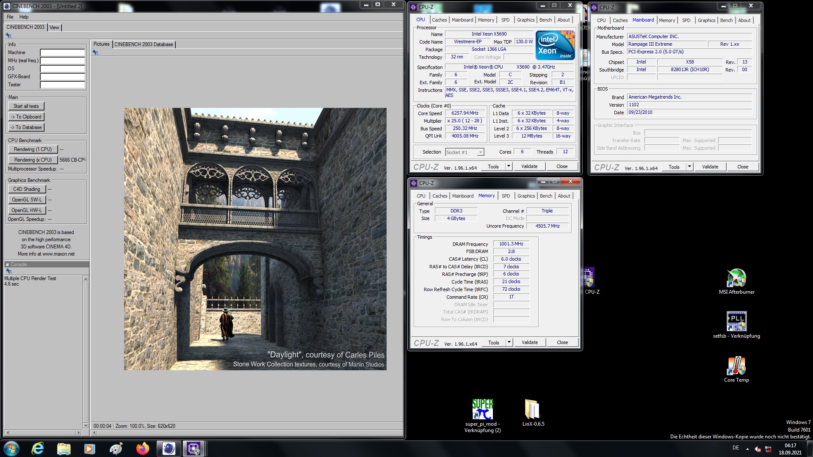
Task: Run the C4D Shading benchmark
Action: 27,189
